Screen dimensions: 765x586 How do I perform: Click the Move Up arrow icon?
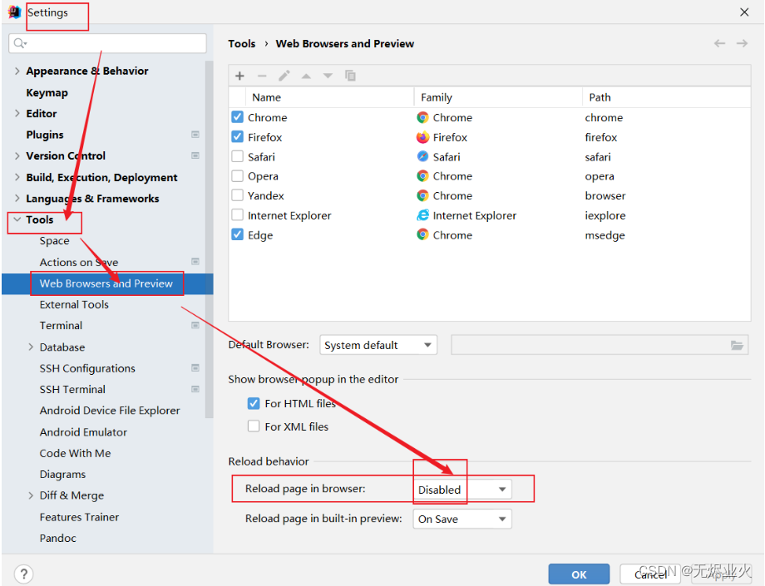tap(306, 76)
